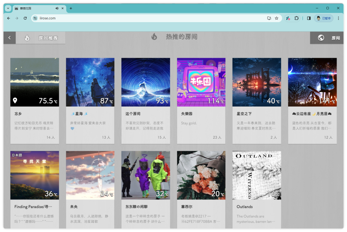
Task: Click the 忘乡 room title
Action: click(x=18, y=114)
